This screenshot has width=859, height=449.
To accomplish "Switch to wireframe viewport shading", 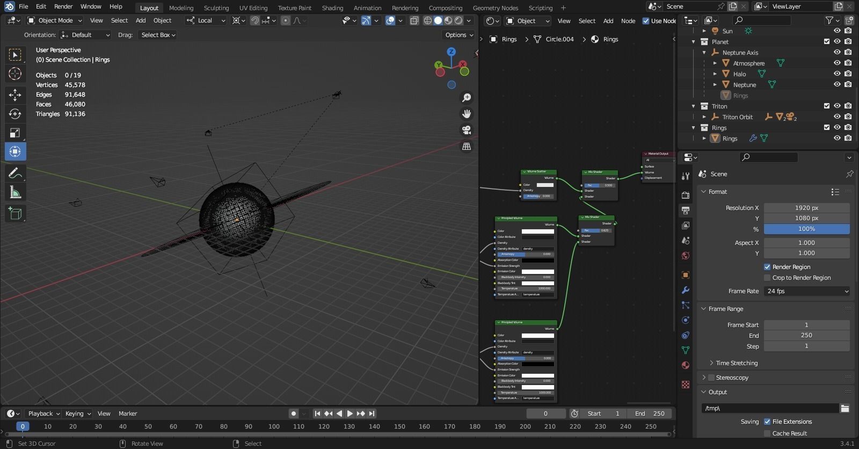I will tap(428, 20).
